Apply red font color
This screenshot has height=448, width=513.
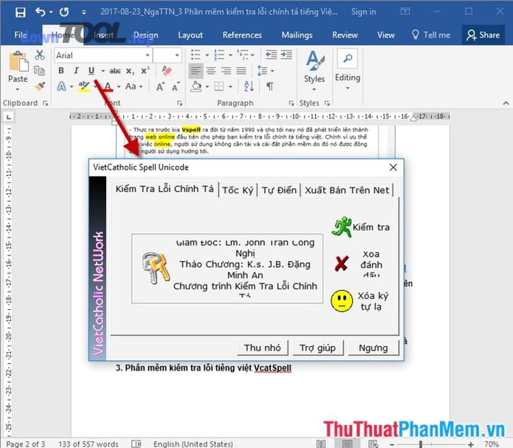click(x=108, y=87)
